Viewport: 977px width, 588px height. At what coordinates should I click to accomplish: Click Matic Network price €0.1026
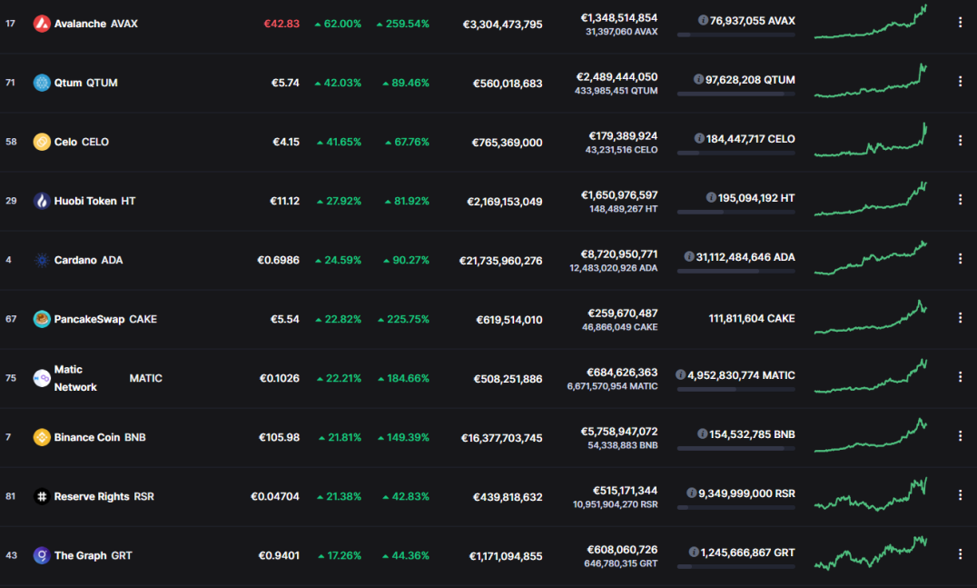280,378
